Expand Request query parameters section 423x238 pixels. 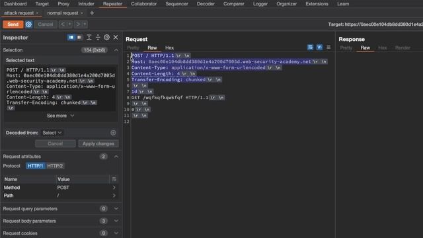116,209
